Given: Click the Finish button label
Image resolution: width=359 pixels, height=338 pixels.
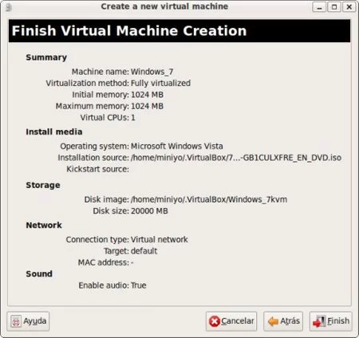Looking at the screenshot, I should coord(338,321).
